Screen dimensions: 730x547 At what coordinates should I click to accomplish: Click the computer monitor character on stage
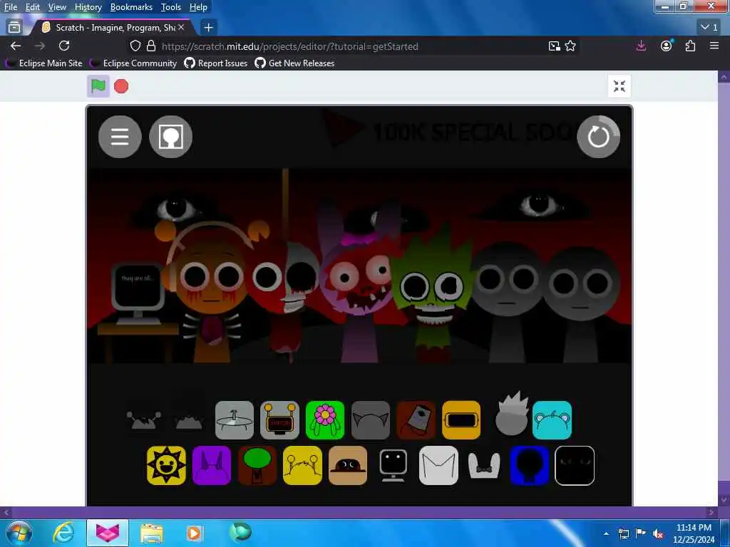coord(138,296)
